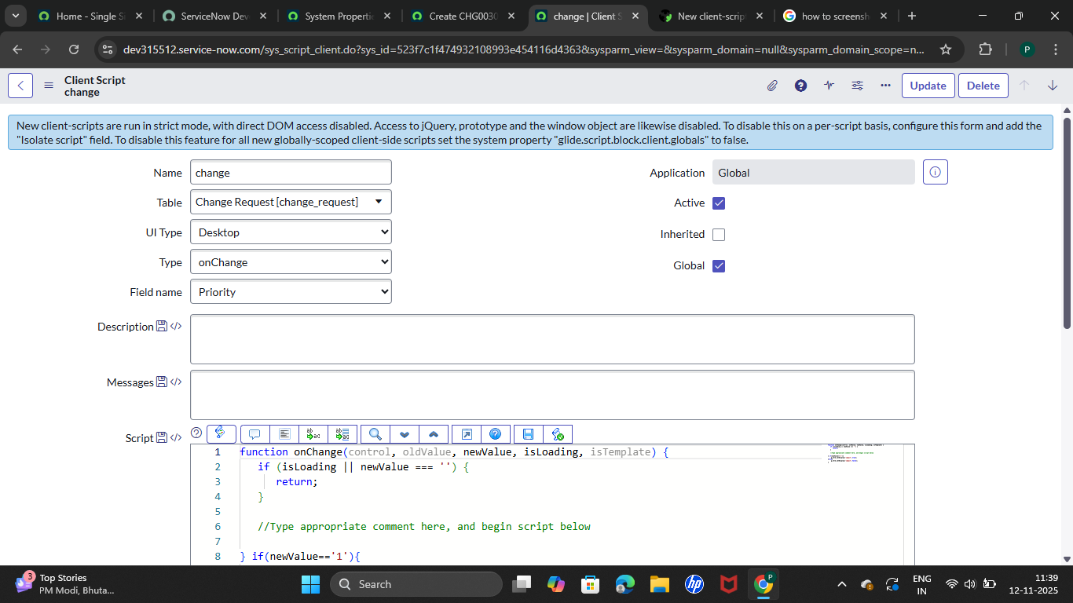The image size is (1073, 603).
Task: Switch to the System Properties tab
Action: [339, 16]
